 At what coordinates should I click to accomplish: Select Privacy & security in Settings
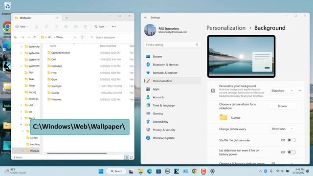point(172,130)
